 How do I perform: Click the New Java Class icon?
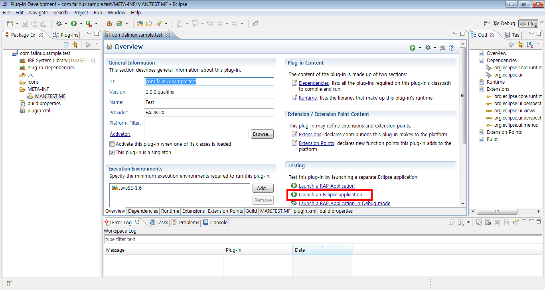(x=119, y=24)
